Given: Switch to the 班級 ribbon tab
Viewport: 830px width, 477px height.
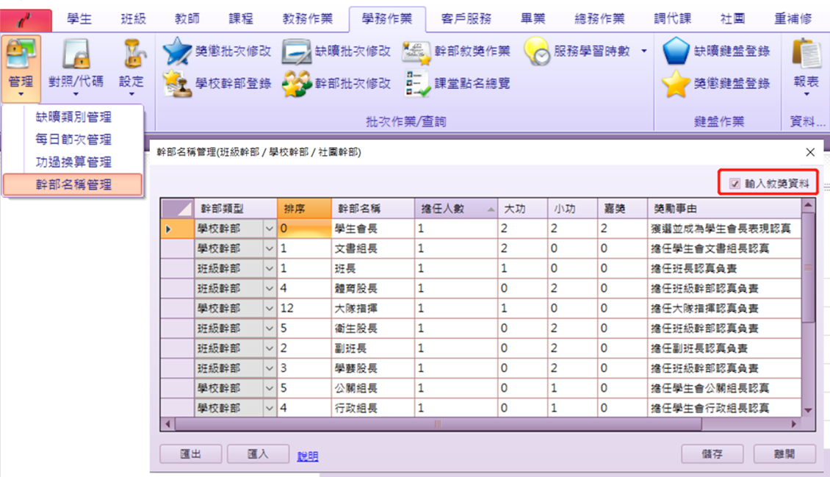Looking at the screenshot, I should [134, 19].
